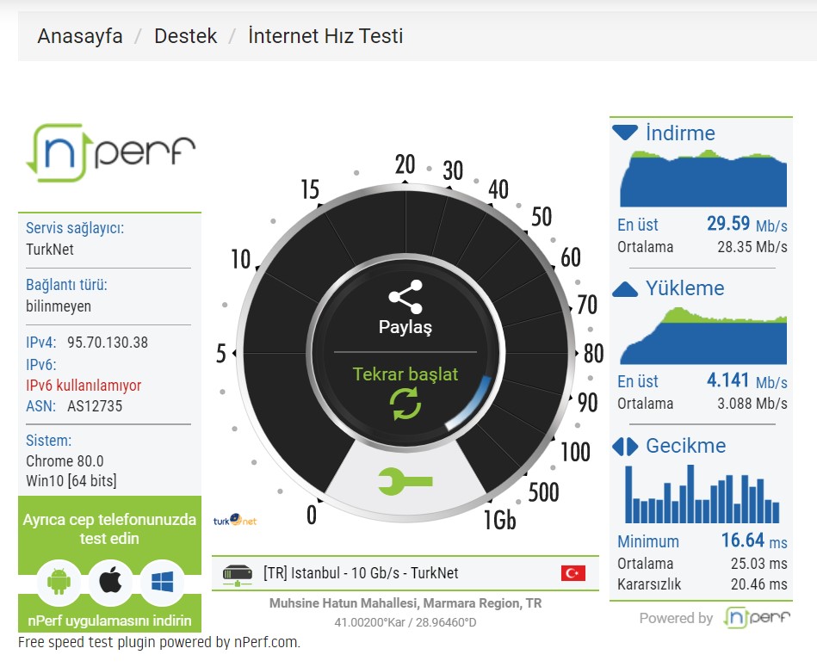Click the Turkish flag icon

573,573
